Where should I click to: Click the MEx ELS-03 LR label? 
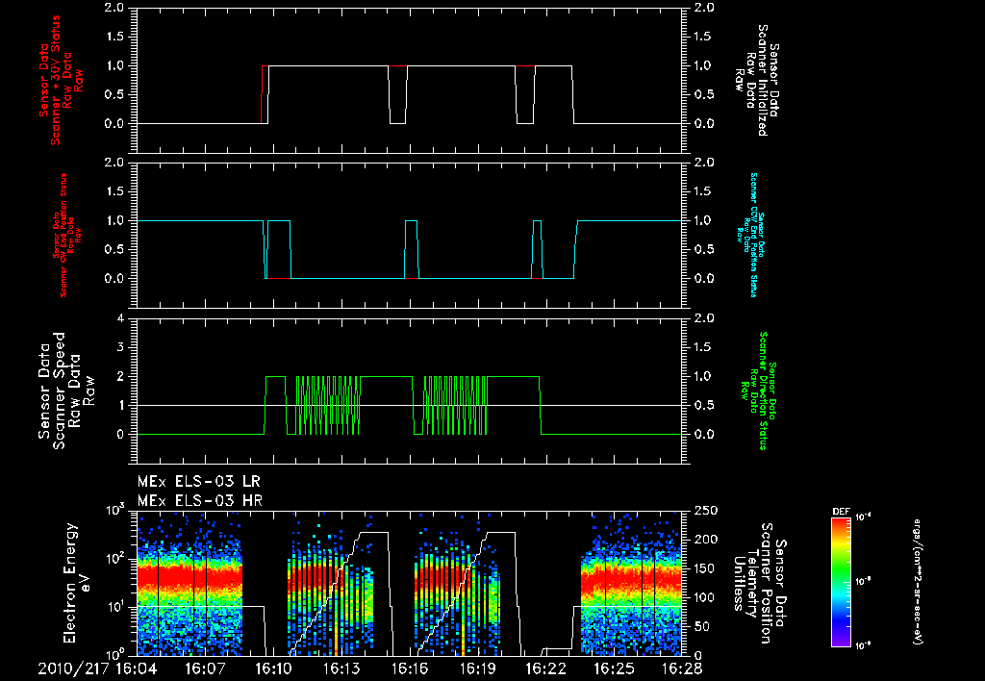click(x=198, y=482)
